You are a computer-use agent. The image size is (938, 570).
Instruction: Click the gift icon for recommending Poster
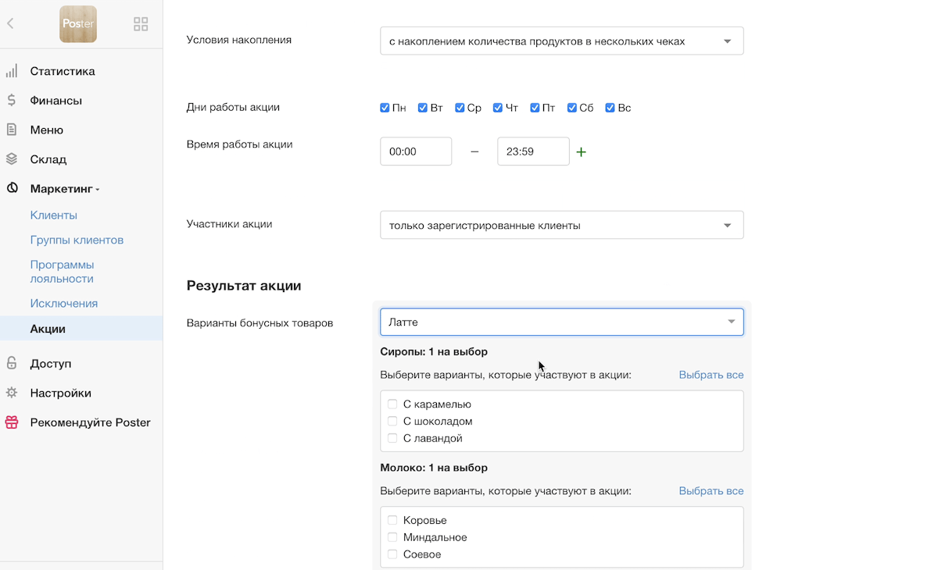click(x=12, y=422)
